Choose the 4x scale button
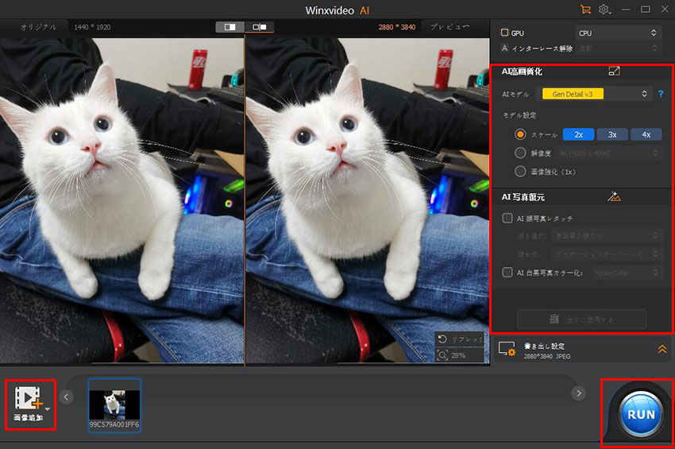Viewport: 675px width, 449px height. point(646,134)
